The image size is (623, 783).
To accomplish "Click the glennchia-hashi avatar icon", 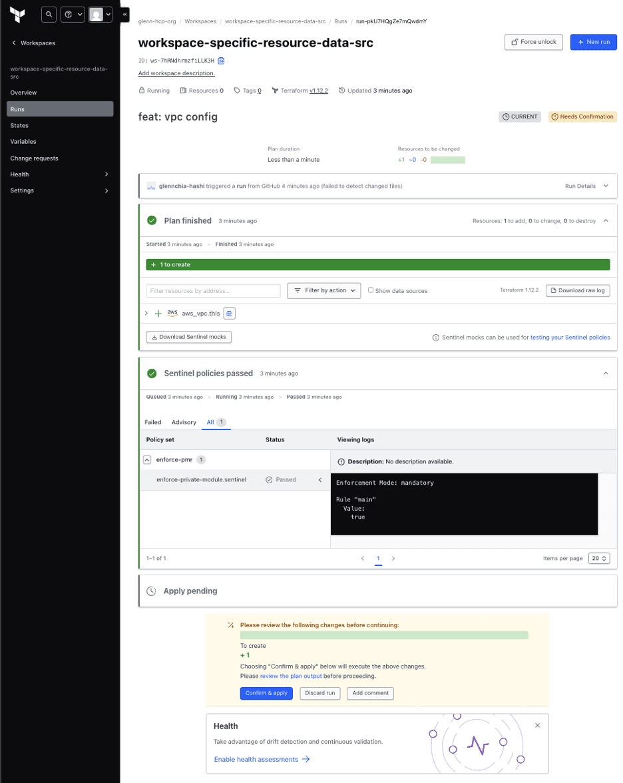I will pos(150,186).
